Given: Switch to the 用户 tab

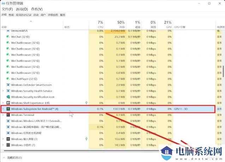Looking at the screenshot, I should click(x=43, y=15).
